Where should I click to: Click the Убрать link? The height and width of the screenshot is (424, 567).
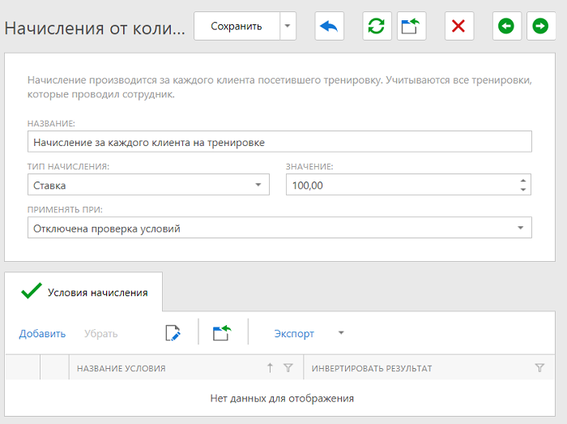coord(101,333)
